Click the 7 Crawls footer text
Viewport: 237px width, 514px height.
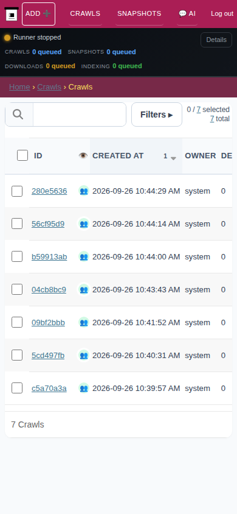click(x=27, y=424)
